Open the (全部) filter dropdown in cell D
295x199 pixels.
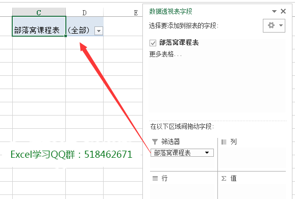[x=99, y=31]
